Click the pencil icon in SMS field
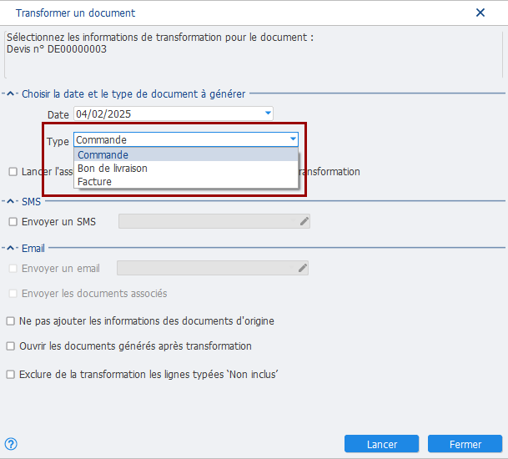This screenshot has width=508, height=459. tap(304, 221)
